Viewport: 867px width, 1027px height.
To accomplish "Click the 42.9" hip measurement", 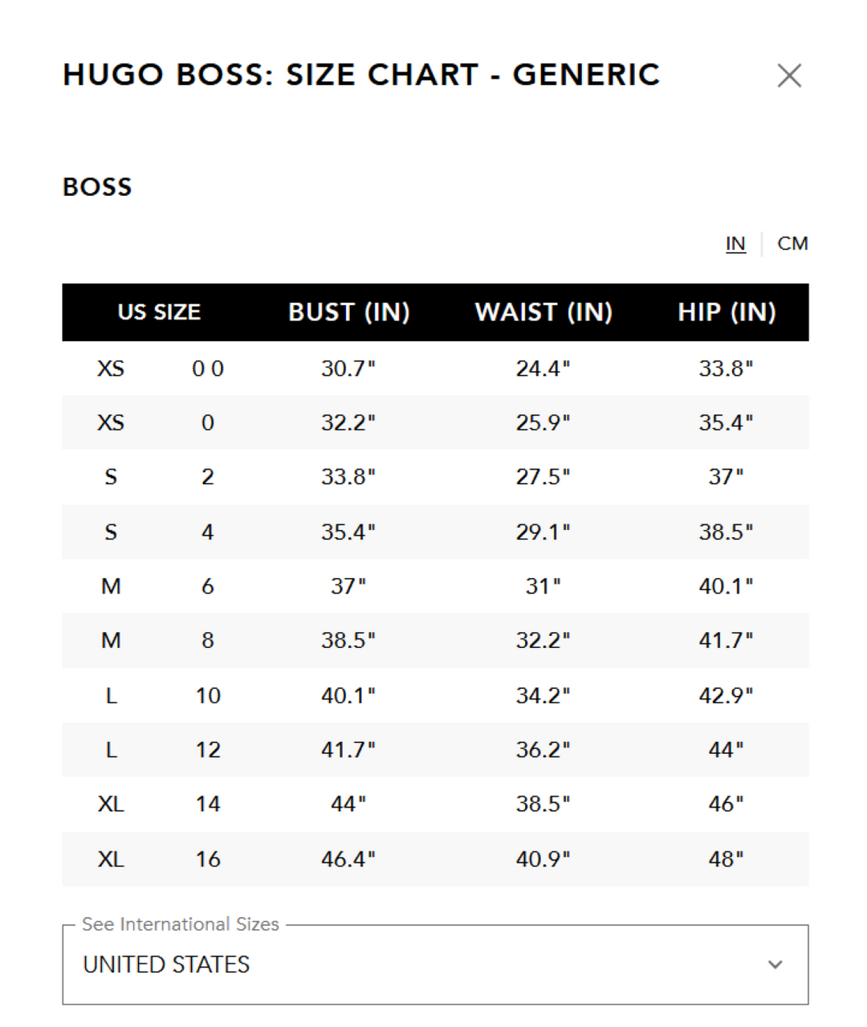I will tap(726, 695).
